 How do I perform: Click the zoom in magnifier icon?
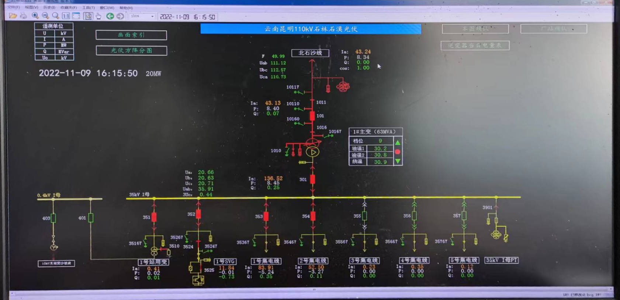[35, 16]
